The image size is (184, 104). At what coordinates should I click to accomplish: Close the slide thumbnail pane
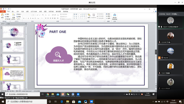[26, 24]
